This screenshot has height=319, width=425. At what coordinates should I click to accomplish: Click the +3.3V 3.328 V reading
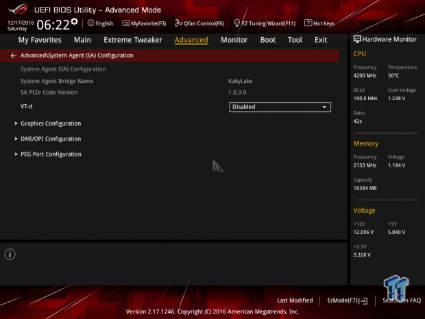pyautogui.click(x=362, y=255)
